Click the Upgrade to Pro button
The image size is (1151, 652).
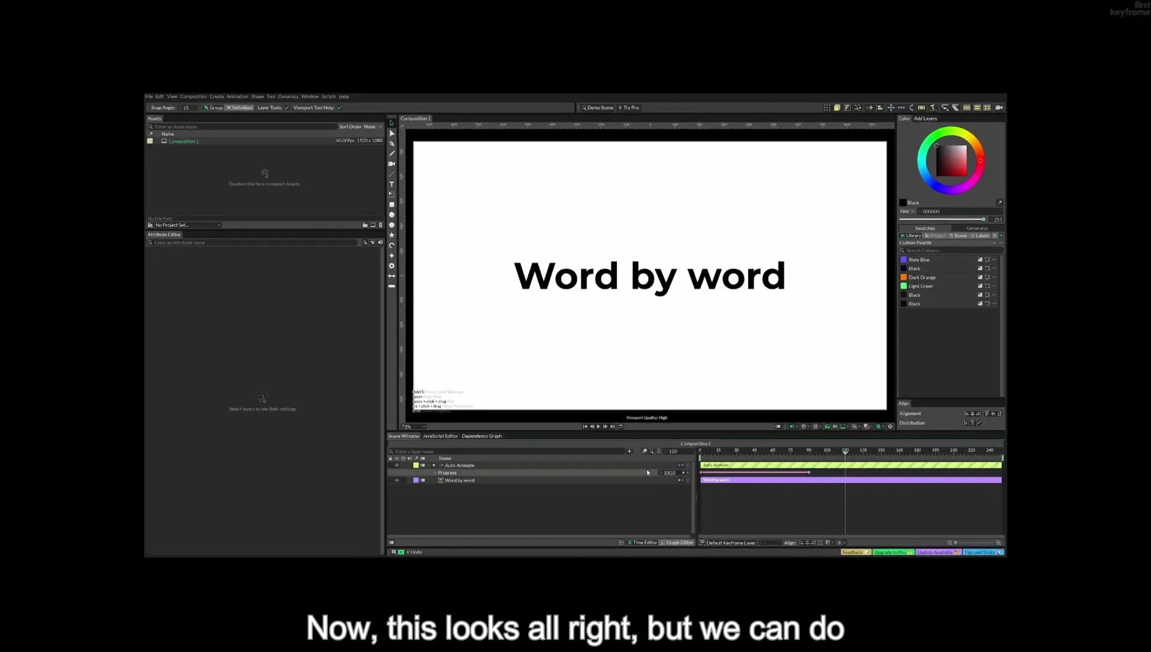click(x=893, y=553)
